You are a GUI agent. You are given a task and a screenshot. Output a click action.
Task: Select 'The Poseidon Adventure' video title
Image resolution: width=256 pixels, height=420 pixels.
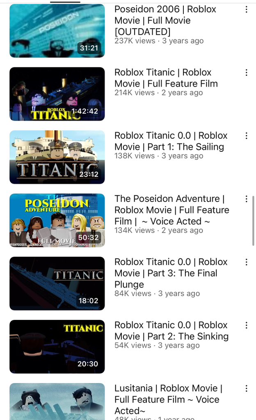(172, 210)
